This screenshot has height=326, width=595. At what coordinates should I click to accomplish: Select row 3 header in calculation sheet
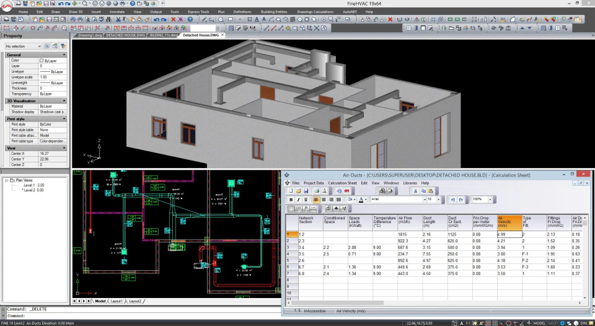291,247
